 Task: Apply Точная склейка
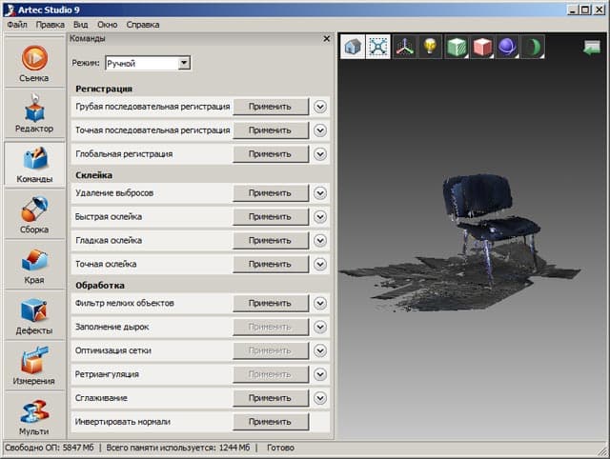point(271,264)
